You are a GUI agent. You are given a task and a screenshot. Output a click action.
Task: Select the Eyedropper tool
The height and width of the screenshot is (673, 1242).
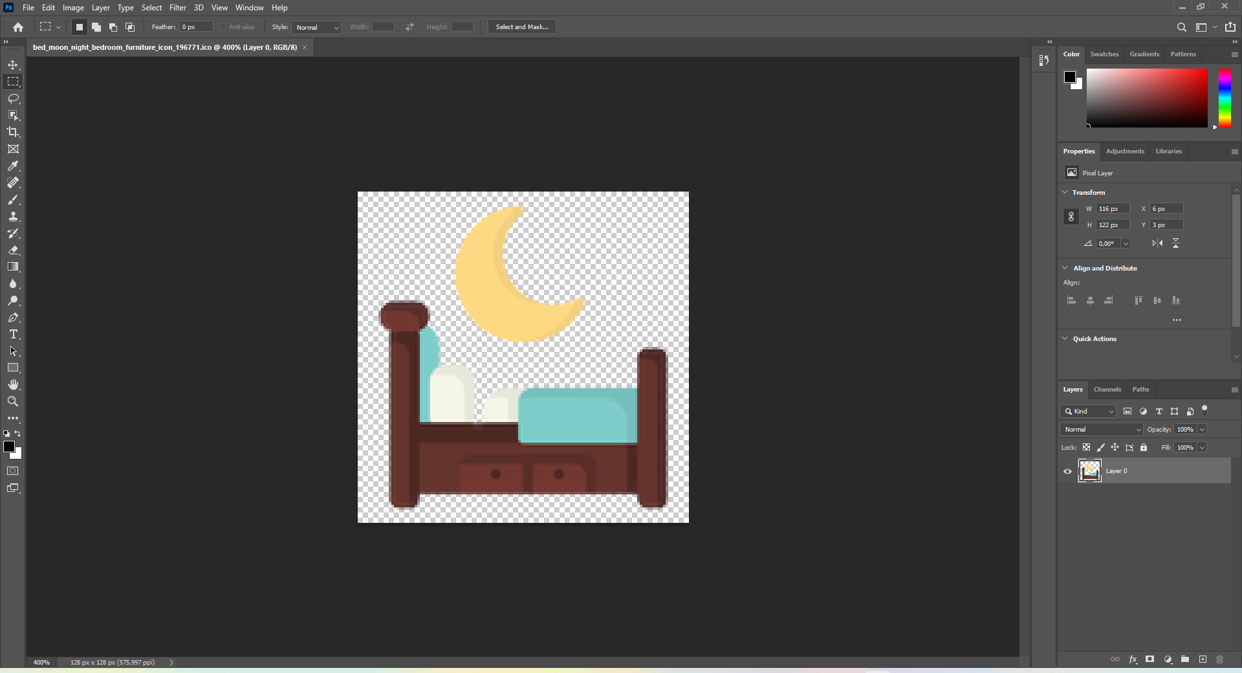(13, 166)
